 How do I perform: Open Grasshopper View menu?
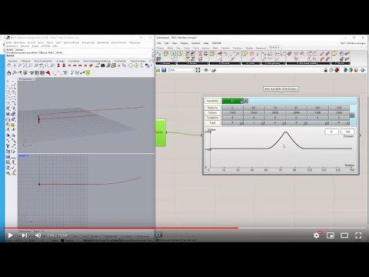(x=175, y=43)
